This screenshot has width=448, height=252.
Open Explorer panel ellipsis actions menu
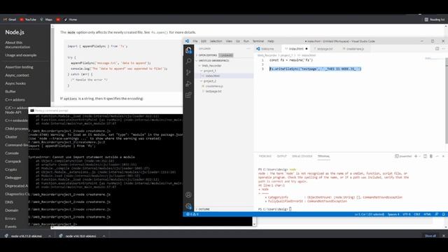(248, 48)
